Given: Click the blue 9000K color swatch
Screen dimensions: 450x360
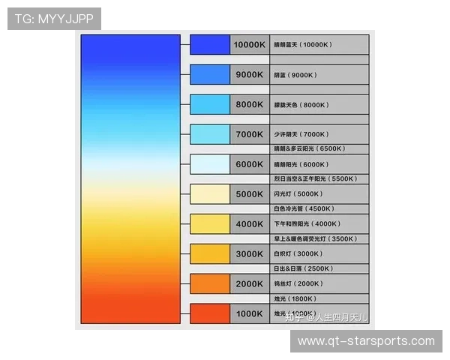Looking at the screenshot, I should (x=210, y=75).
